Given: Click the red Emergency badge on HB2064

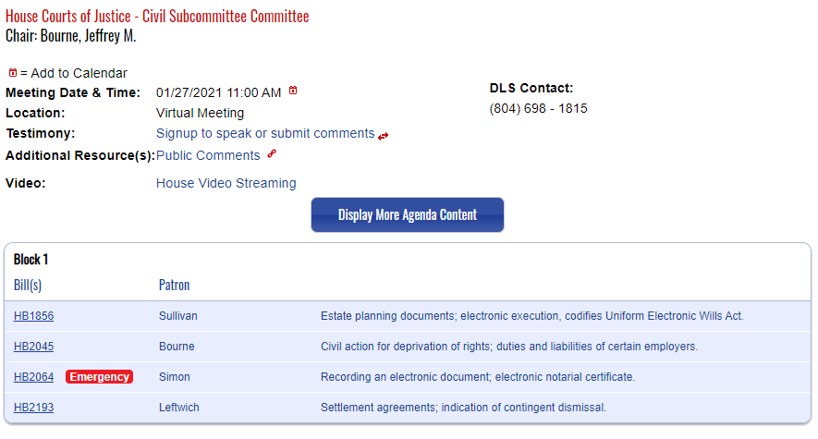Looking at the screenshot, I should pos(99,377).
